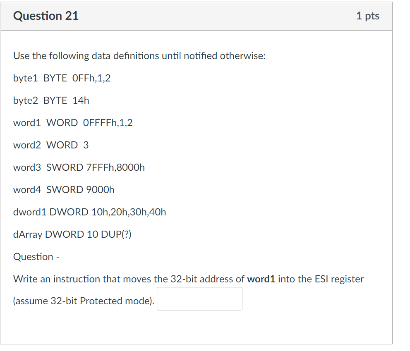Click the dArray DWORD 10 DUP line

(x=77, y=234)
